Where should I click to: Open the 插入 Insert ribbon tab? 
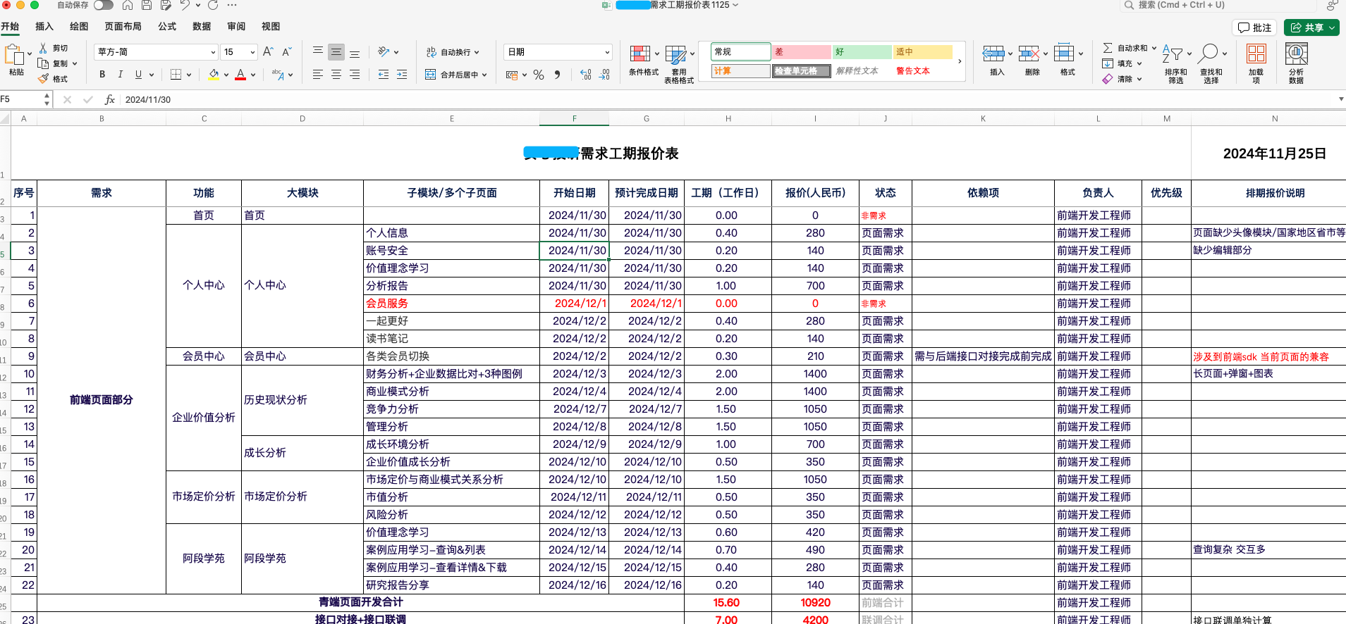(x=44, y=27)
